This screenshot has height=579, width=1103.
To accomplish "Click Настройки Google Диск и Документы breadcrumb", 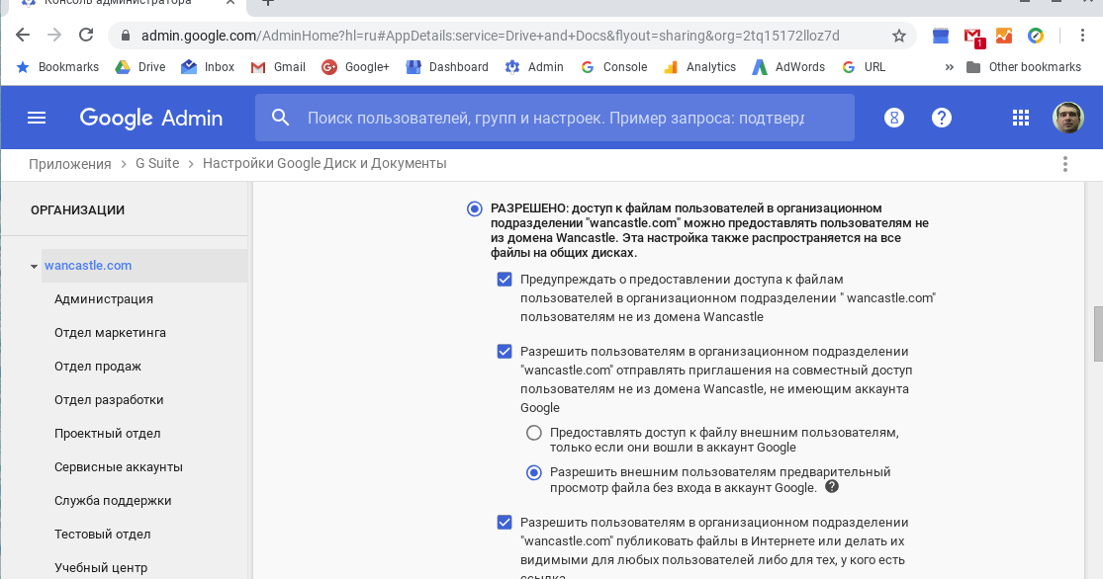I will 324,163.
